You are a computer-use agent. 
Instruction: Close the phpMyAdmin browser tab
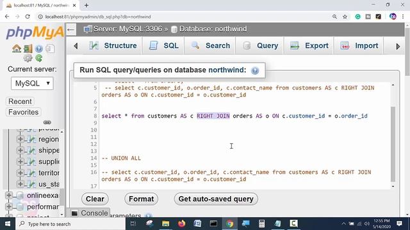(x=74, y=5)
